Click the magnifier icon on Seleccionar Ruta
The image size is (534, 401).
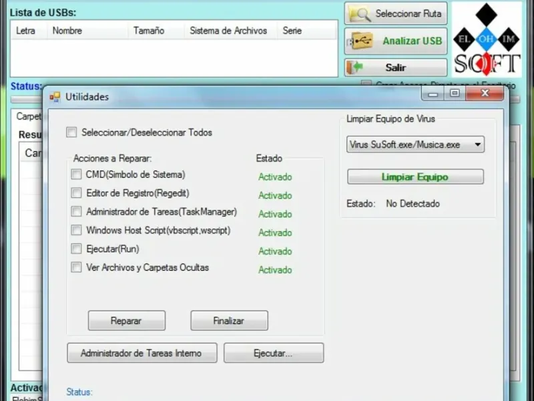[x=360, y=13]
